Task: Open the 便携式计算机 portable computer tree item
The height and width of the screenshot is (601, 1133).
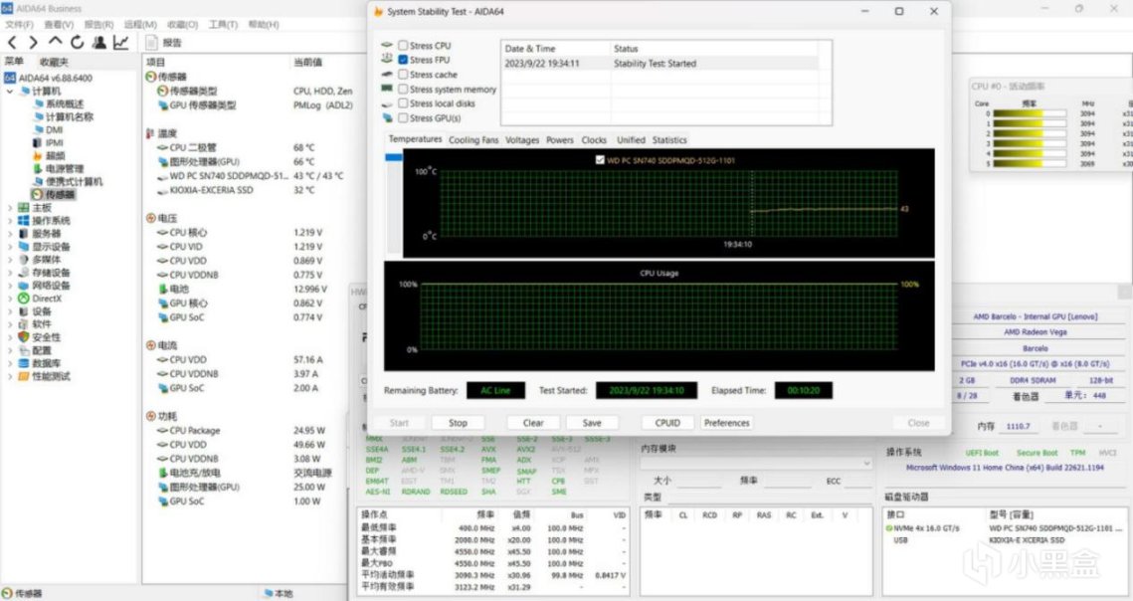Action: (68, 181)
